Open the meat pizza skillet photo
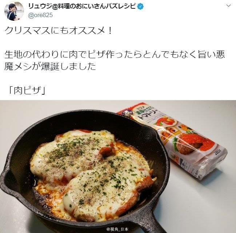The image size is (236, 233). click(118, 166)
